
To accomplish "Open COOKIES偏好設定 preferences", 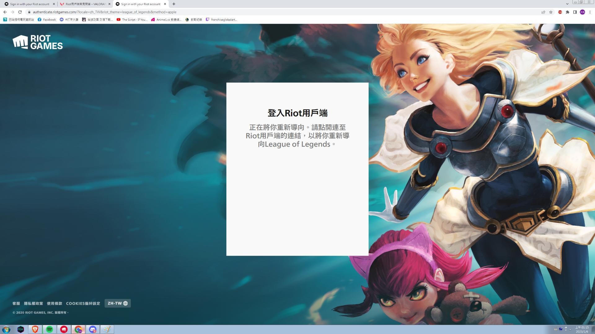I will coord(83,303).
